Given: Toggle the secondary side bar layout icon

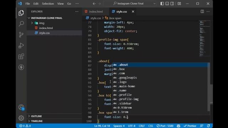Looking at the screenshot, I should 172,4.
